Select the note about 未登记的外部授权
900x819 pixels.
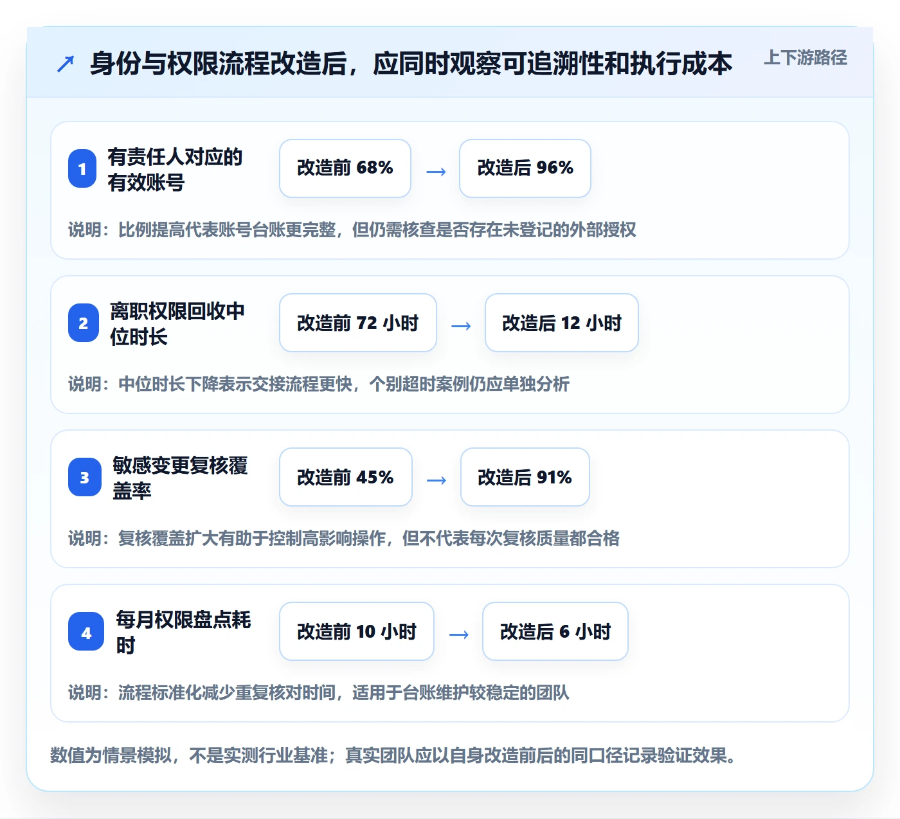352,230
